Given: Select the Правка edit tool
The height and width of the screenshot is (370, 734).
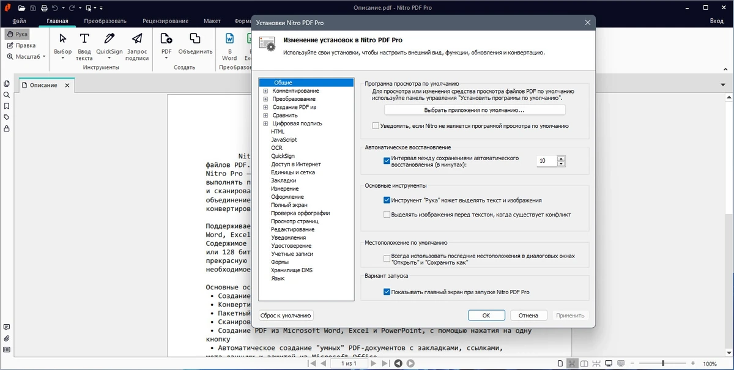Looking at the screenshot, I should (x=21, y=45).
